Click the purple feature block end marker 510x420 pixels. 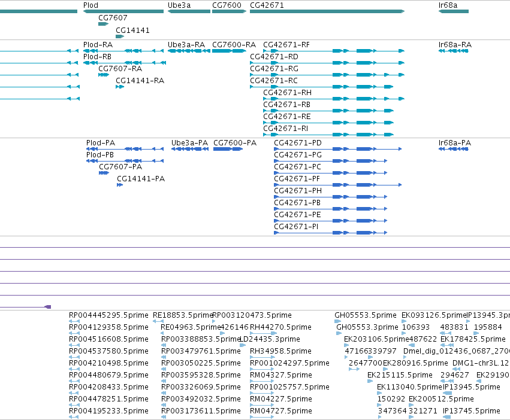pos(48,307)
